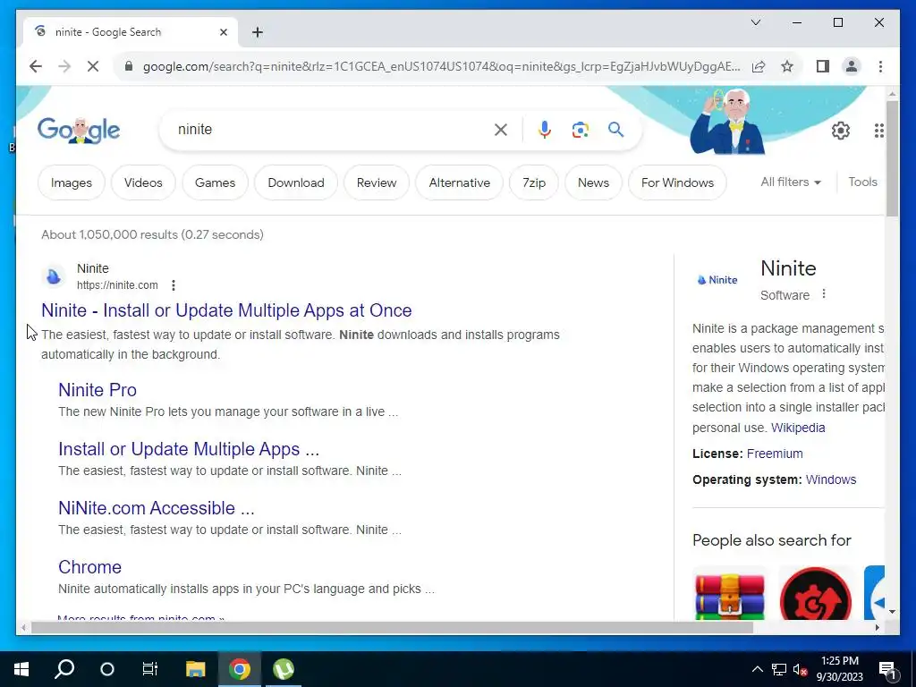Expand the All filters dropdown

click(791, 182)
